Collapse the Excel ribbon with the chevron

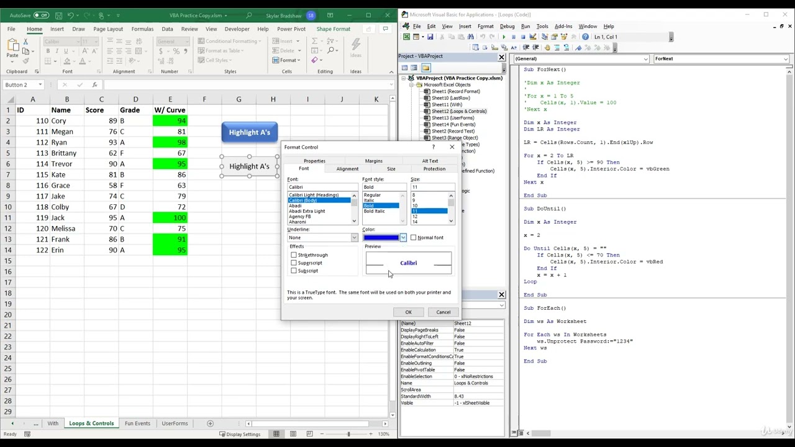tap(391, 72)
